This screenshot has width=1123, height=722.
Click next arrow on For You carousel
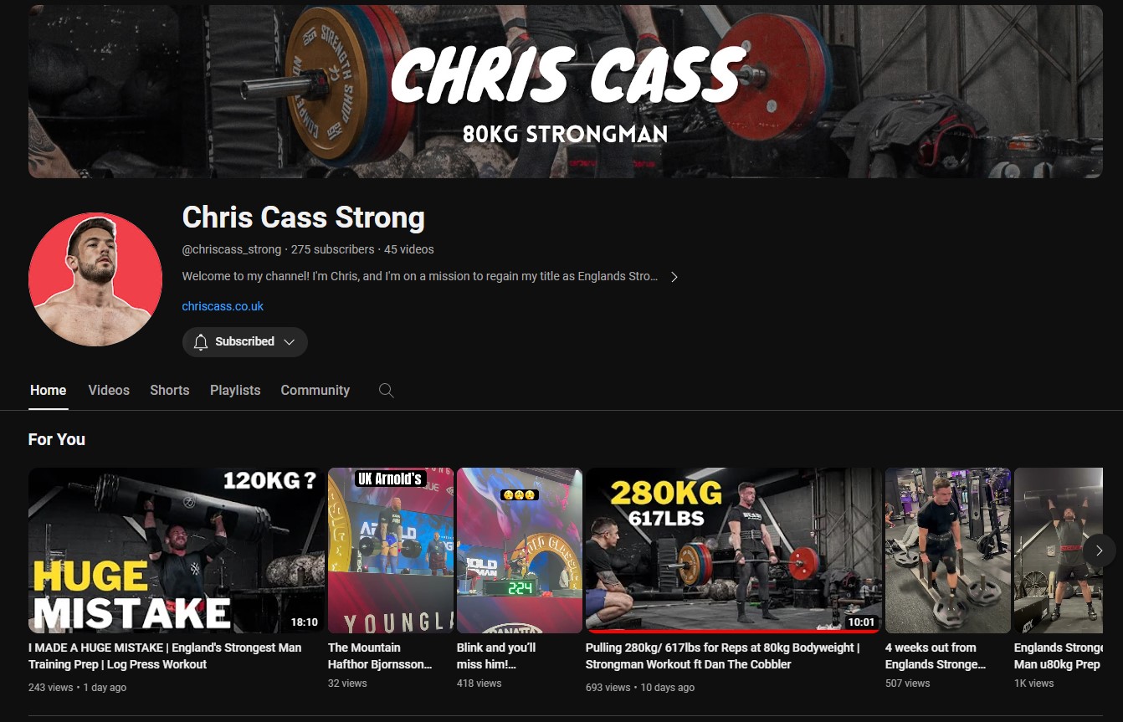1099,550
